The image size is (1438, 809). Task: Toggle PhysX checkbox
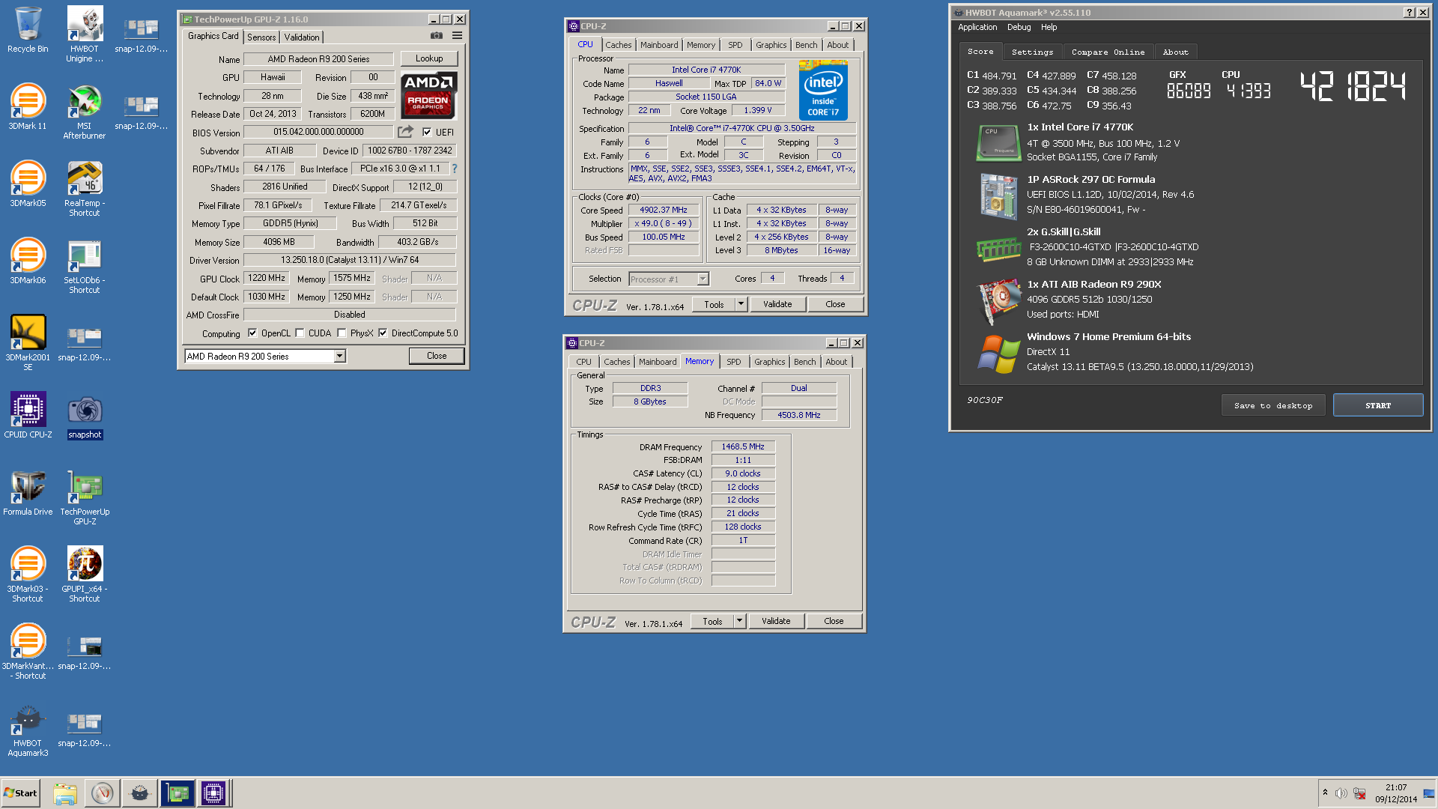coord(342,333)
